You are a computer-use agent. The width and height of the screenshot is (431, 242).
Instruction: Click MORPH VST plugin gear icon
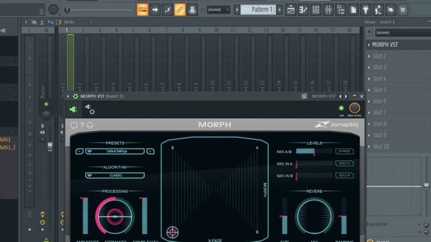(75, 96)
